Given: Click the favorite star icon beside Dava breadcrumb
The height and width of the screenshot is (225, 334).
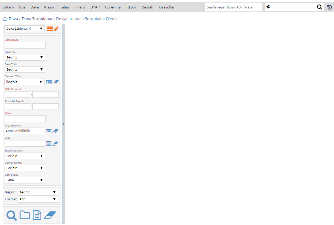Looking at the screenshot, I should [x=5, y=19].
